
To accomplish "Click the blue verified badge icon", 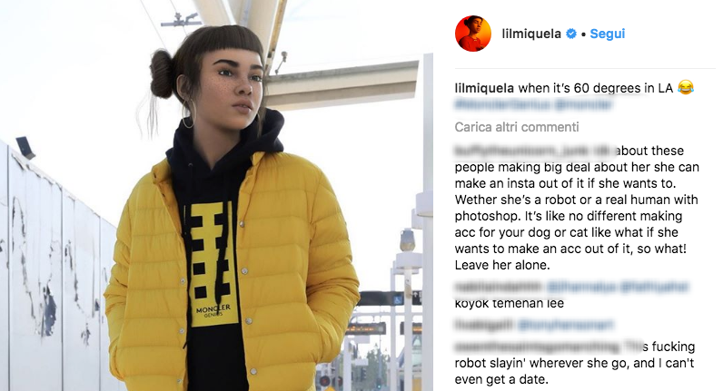I will [x=570, y=34].
